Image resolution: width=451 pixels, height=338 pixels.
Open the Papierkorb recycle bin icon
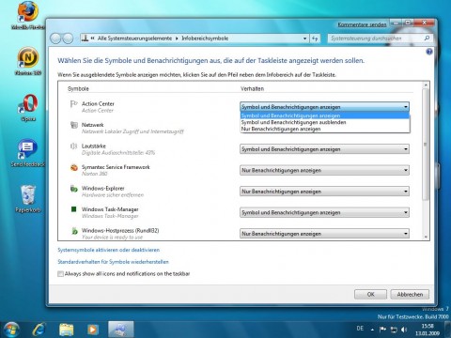pyautogui.click(x=28, y=199)
